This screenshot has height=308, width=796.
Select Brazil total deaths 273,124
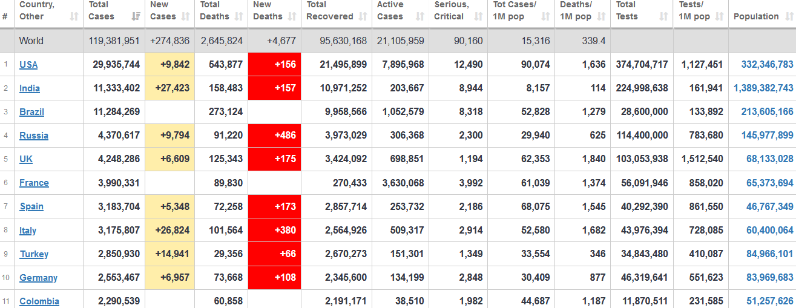225,112
